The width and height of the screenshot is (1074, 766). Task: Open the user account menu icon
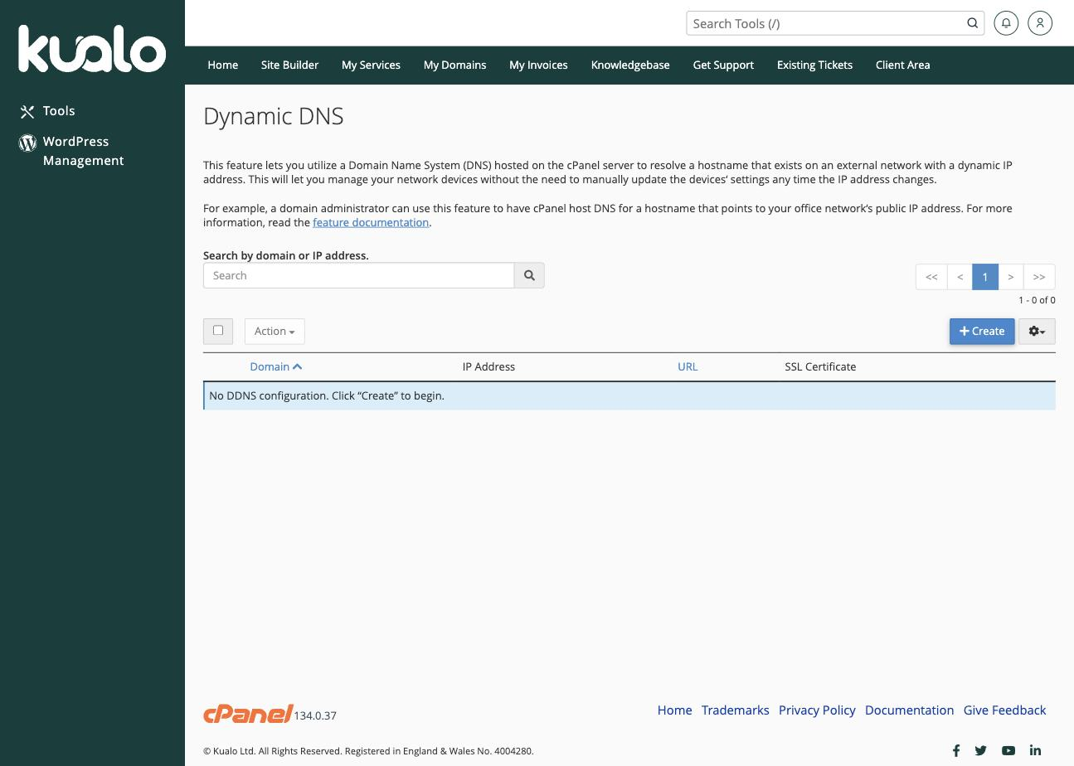tap(1040, 23)
